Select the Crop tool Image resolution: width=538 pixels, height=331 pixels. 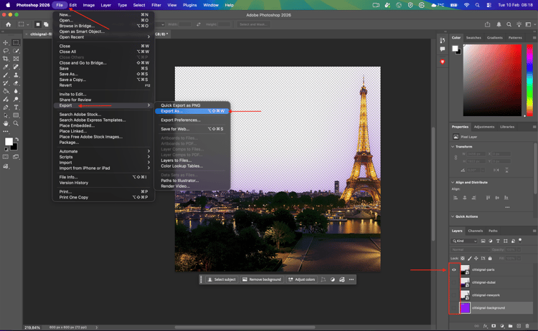6,59
